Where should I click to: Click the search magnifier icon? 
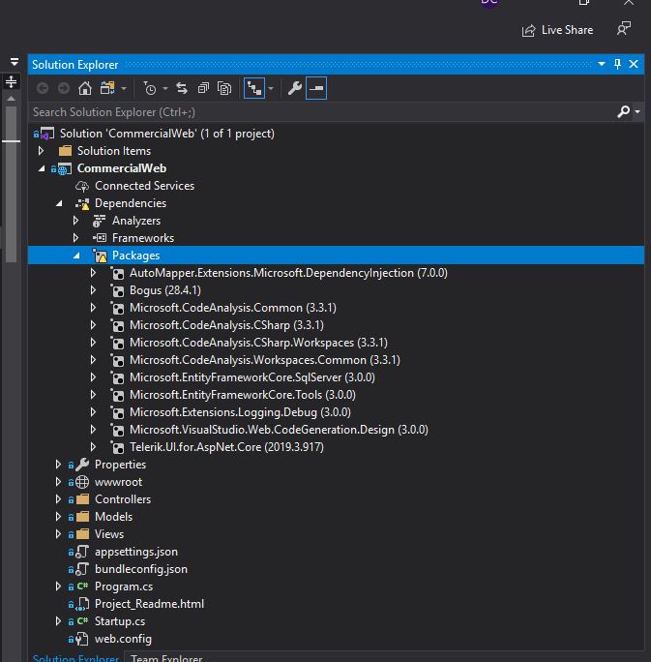[623, 112]
